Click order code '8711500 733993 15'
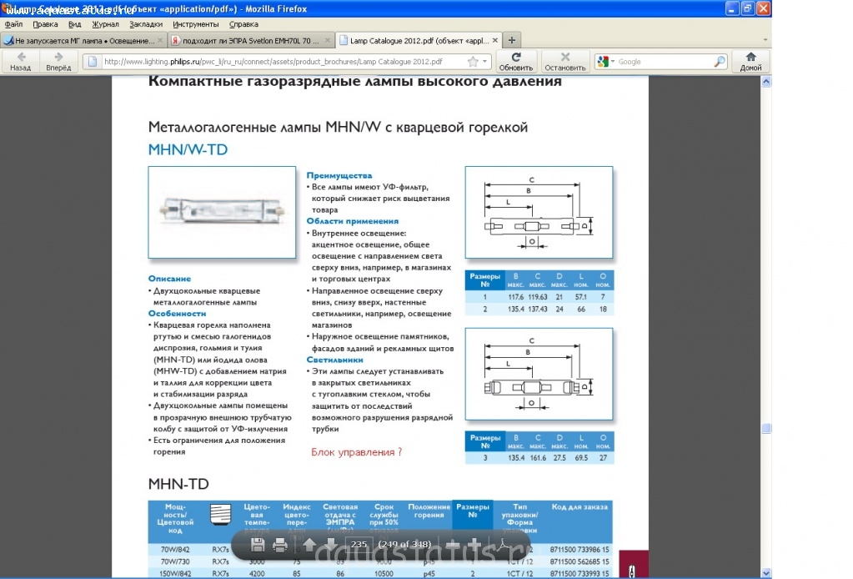 point(580,573)
